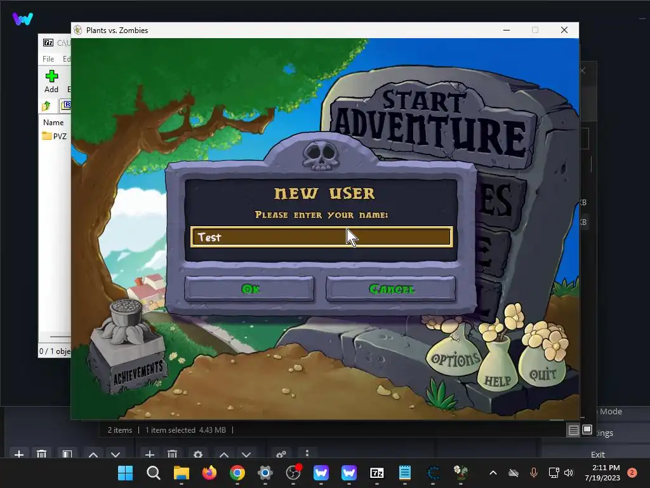Switch to the second Webull taskbar icon
The image size is (650, 488).
pyautogui.click(x=349, y=473)
